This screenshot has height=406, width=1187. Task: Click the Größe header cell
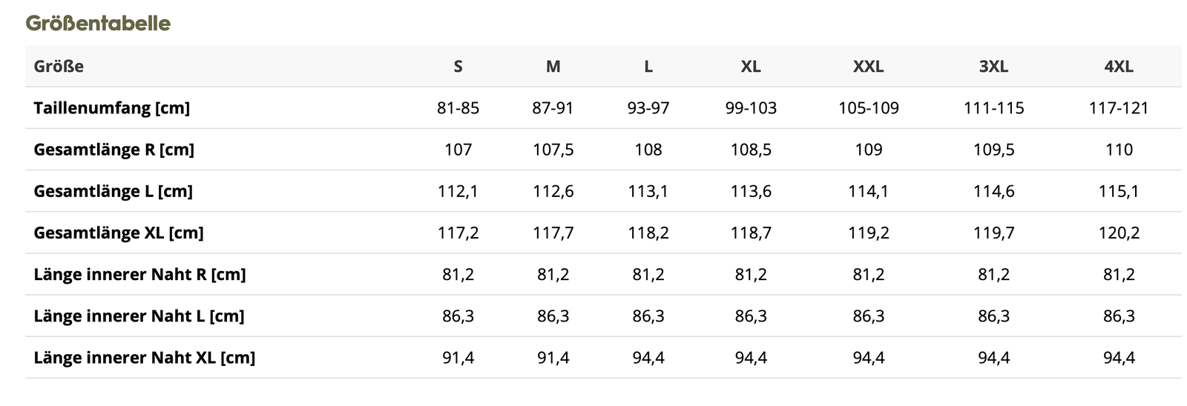[x=59, y=67]
